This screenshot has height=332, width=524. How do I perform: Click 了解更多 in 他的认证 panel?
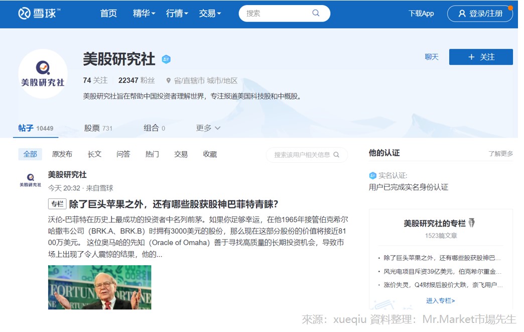(x=500, y=154)
